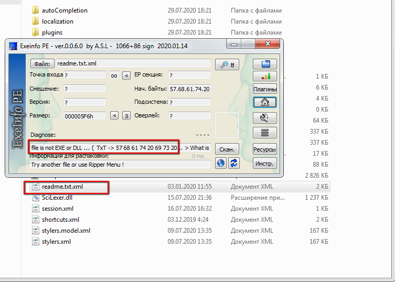The image size is (395, 282).
Task: Click the Папка с файлами type of plugins
Action: 256,32
